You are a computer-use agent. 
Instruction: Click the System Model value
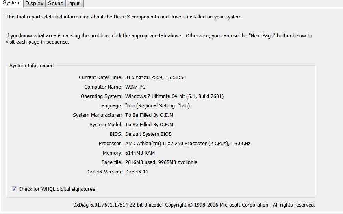[150, 125]
